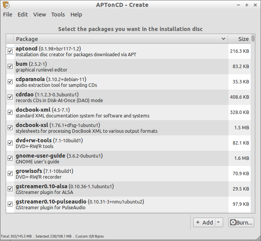
Task: Uncheck the aptoncd package checkbox
Action: click(x=10, y=51)
